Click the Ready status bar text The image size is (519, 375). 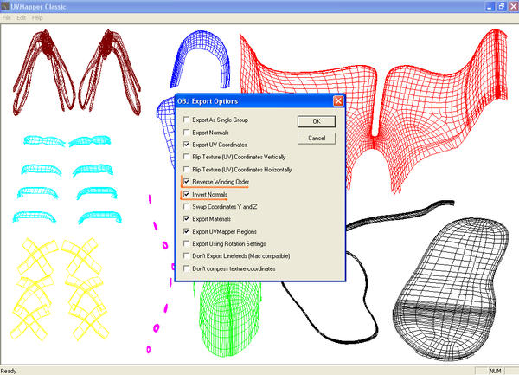coord(9,371)
